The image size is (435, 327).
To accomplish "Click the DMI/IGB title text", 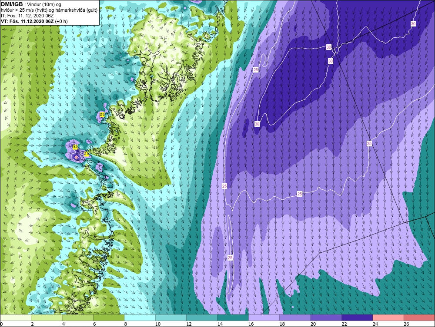I will tap(12, 4).
